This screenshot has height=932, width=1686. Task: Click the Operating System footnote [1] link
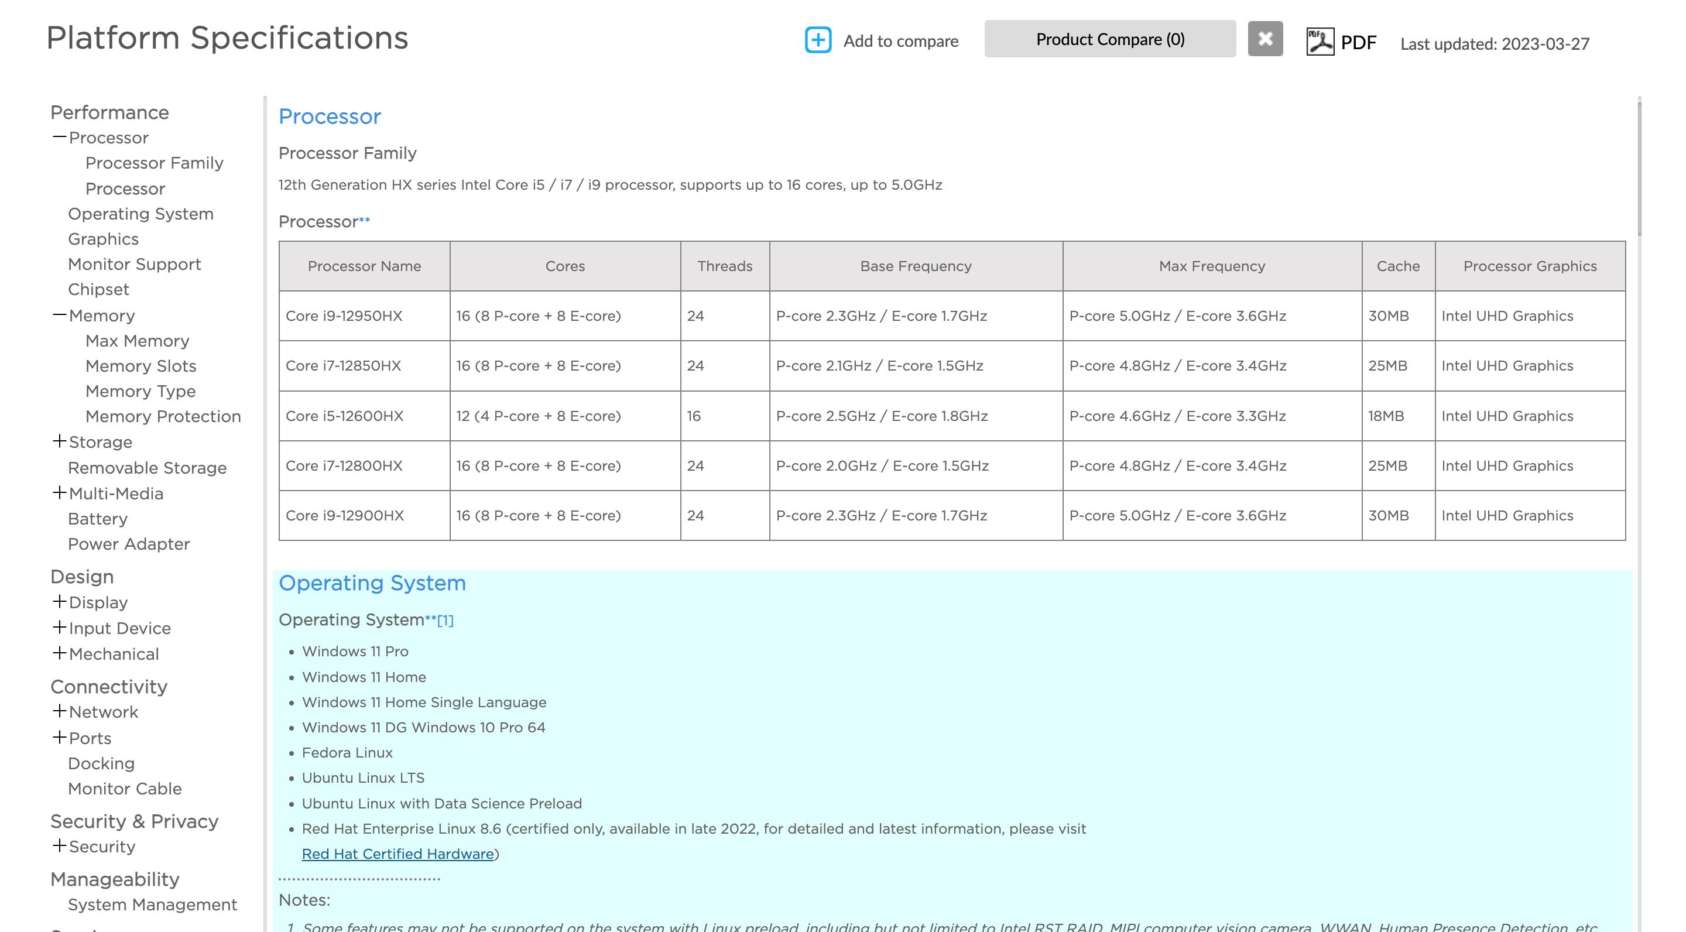(x=445, y=621)
